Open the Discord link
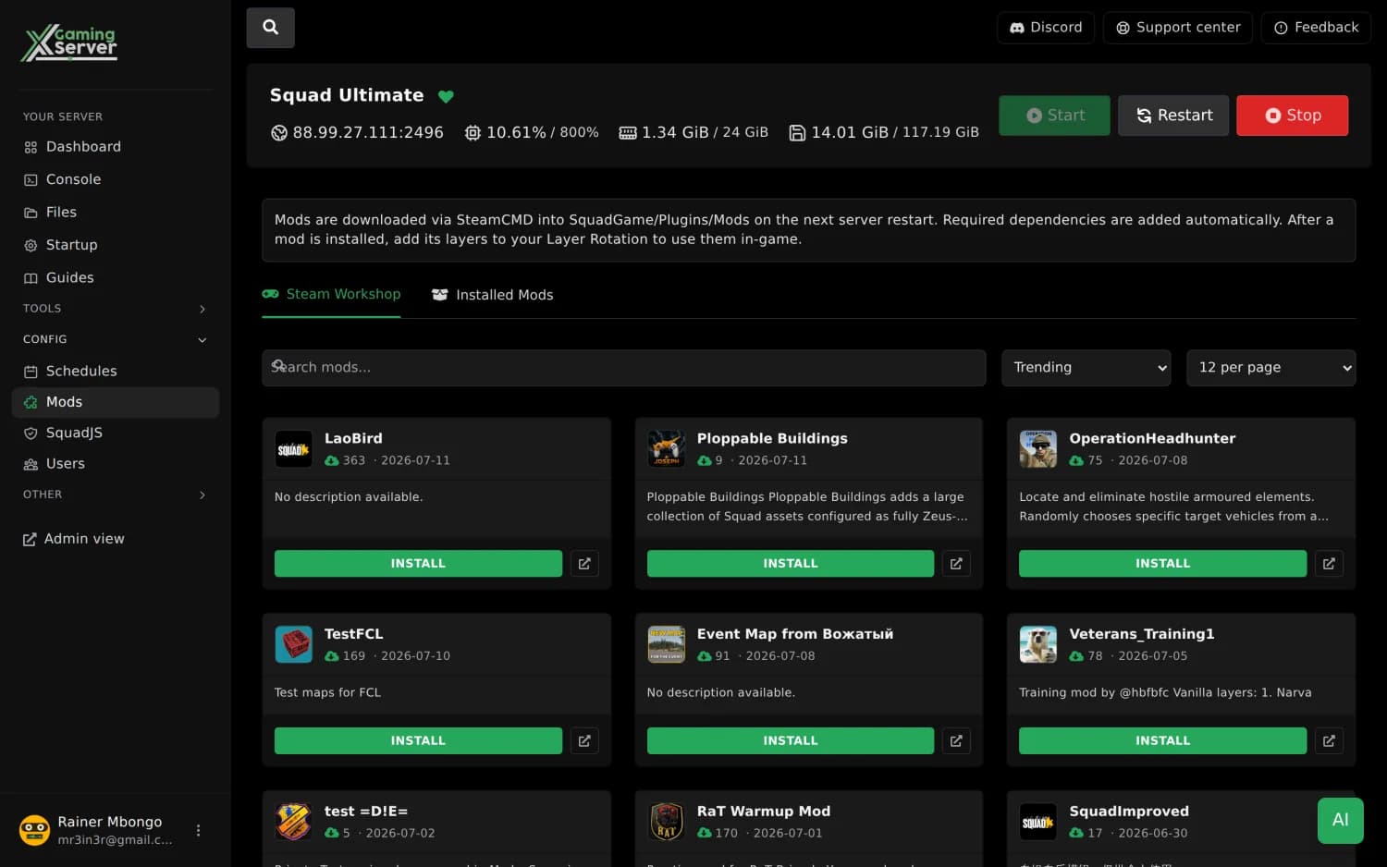1387x867 pixels. tap(1046, 28)
